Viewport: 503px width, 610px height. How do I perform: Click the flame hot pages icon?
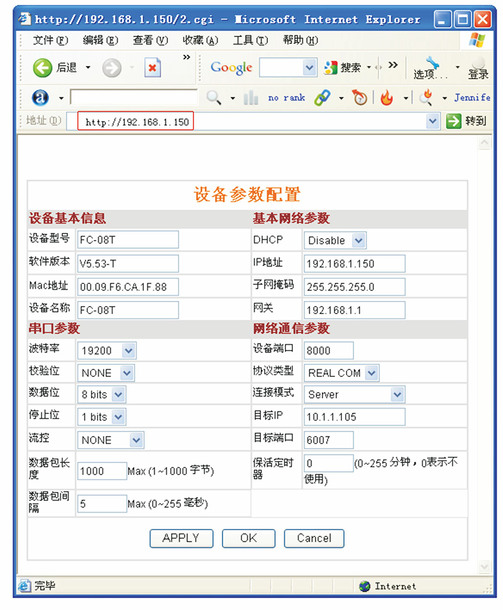tap(388, 97)
